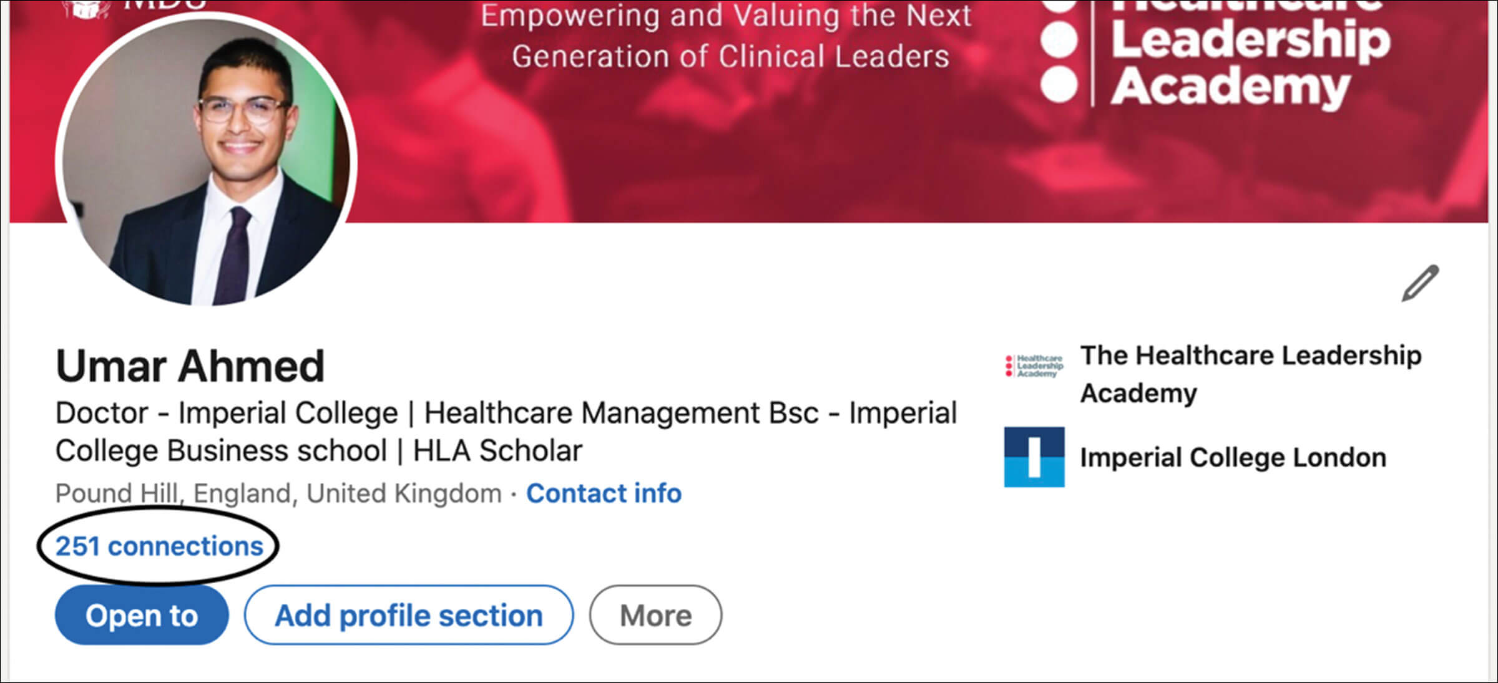Open the "Contact info" link
The height and width of the screenshot is (683, 1498).
tap(604, 493)
